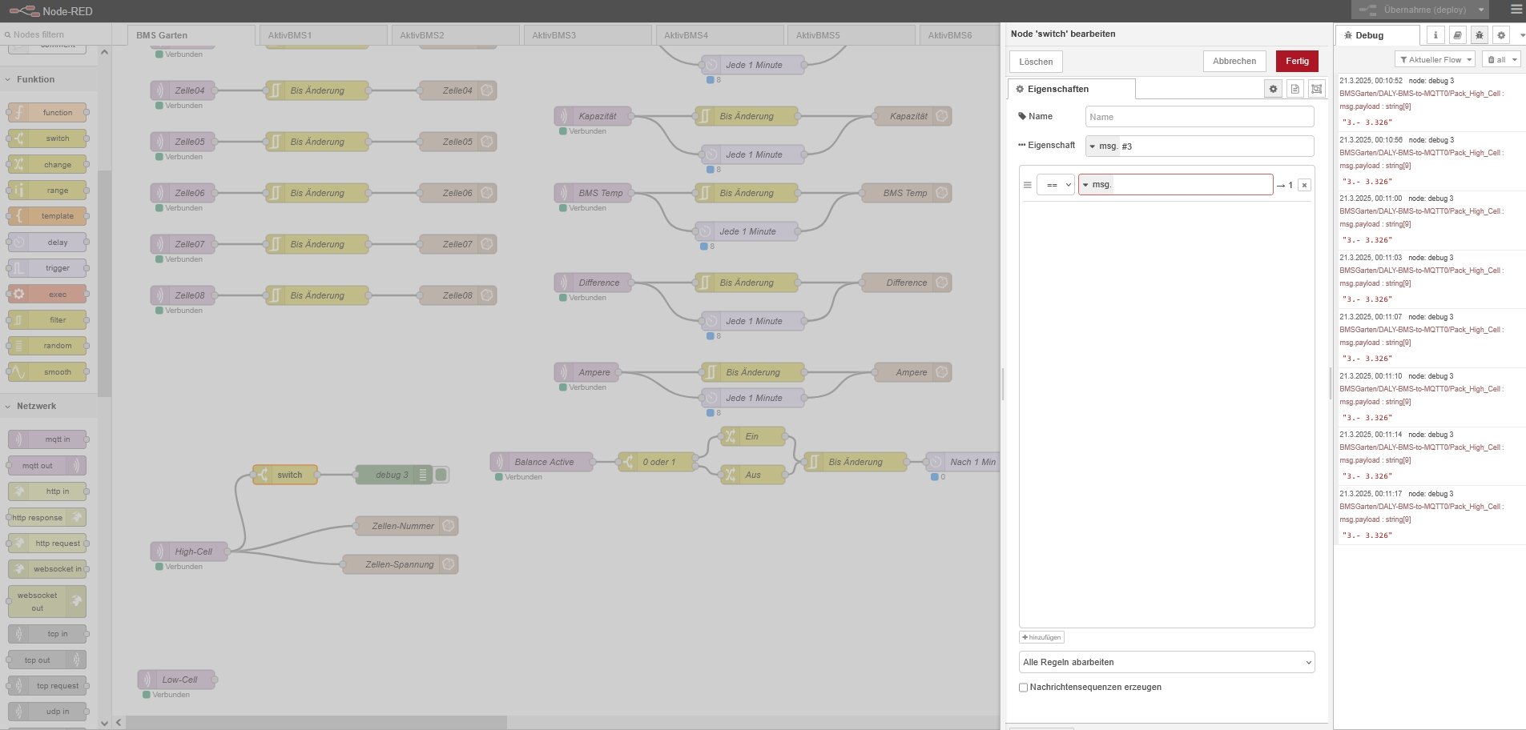
Task: Select the Eigenschaften tab in editor
Action: coord(1071,89)
